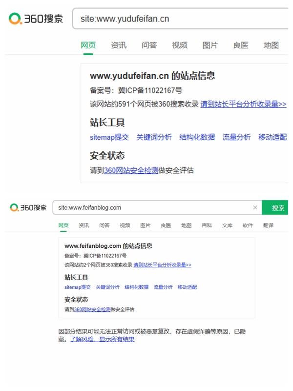This screenshot has height=391, width=293.
Task: Click 站长工具 heading in feifanblog card
Action: [76, 277]
